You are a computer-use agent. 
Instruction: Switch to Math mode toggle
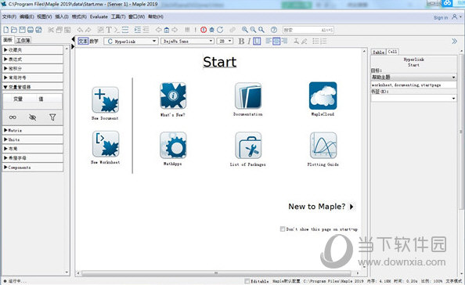coord(94,41)
